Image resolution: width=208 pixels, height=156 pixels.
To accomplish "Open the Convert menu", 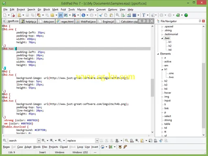I will click(x=101, y=9).
